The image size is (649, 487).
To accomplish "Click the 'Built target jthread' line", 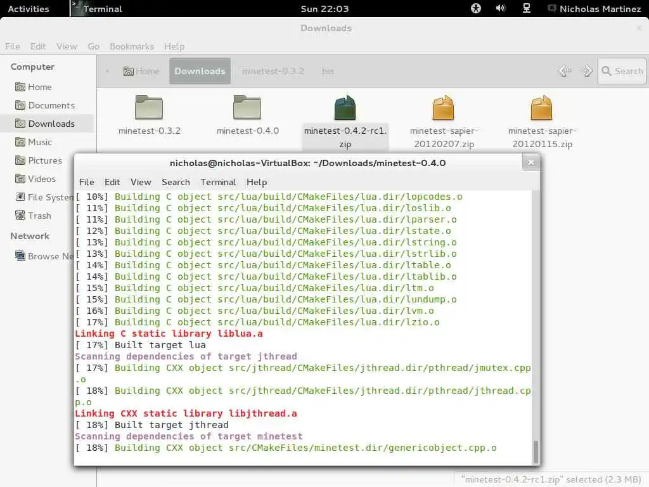I will pyautogui.click(x=151, y=425).
